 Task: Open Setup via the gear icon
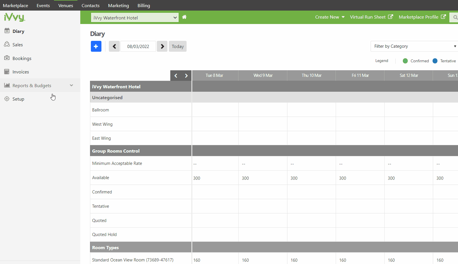(7, 99)
